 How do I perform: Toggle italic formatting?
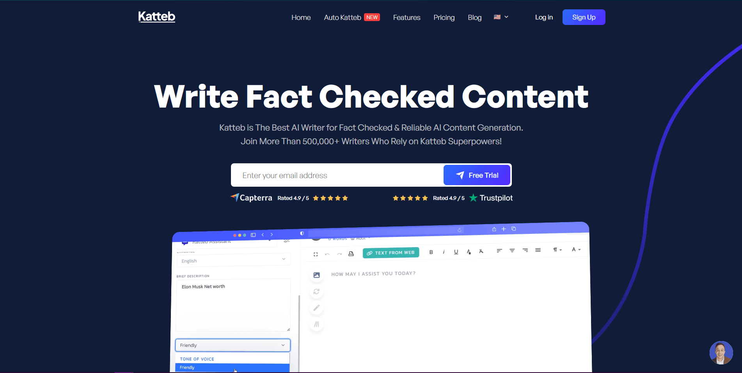tap(444, 252)
